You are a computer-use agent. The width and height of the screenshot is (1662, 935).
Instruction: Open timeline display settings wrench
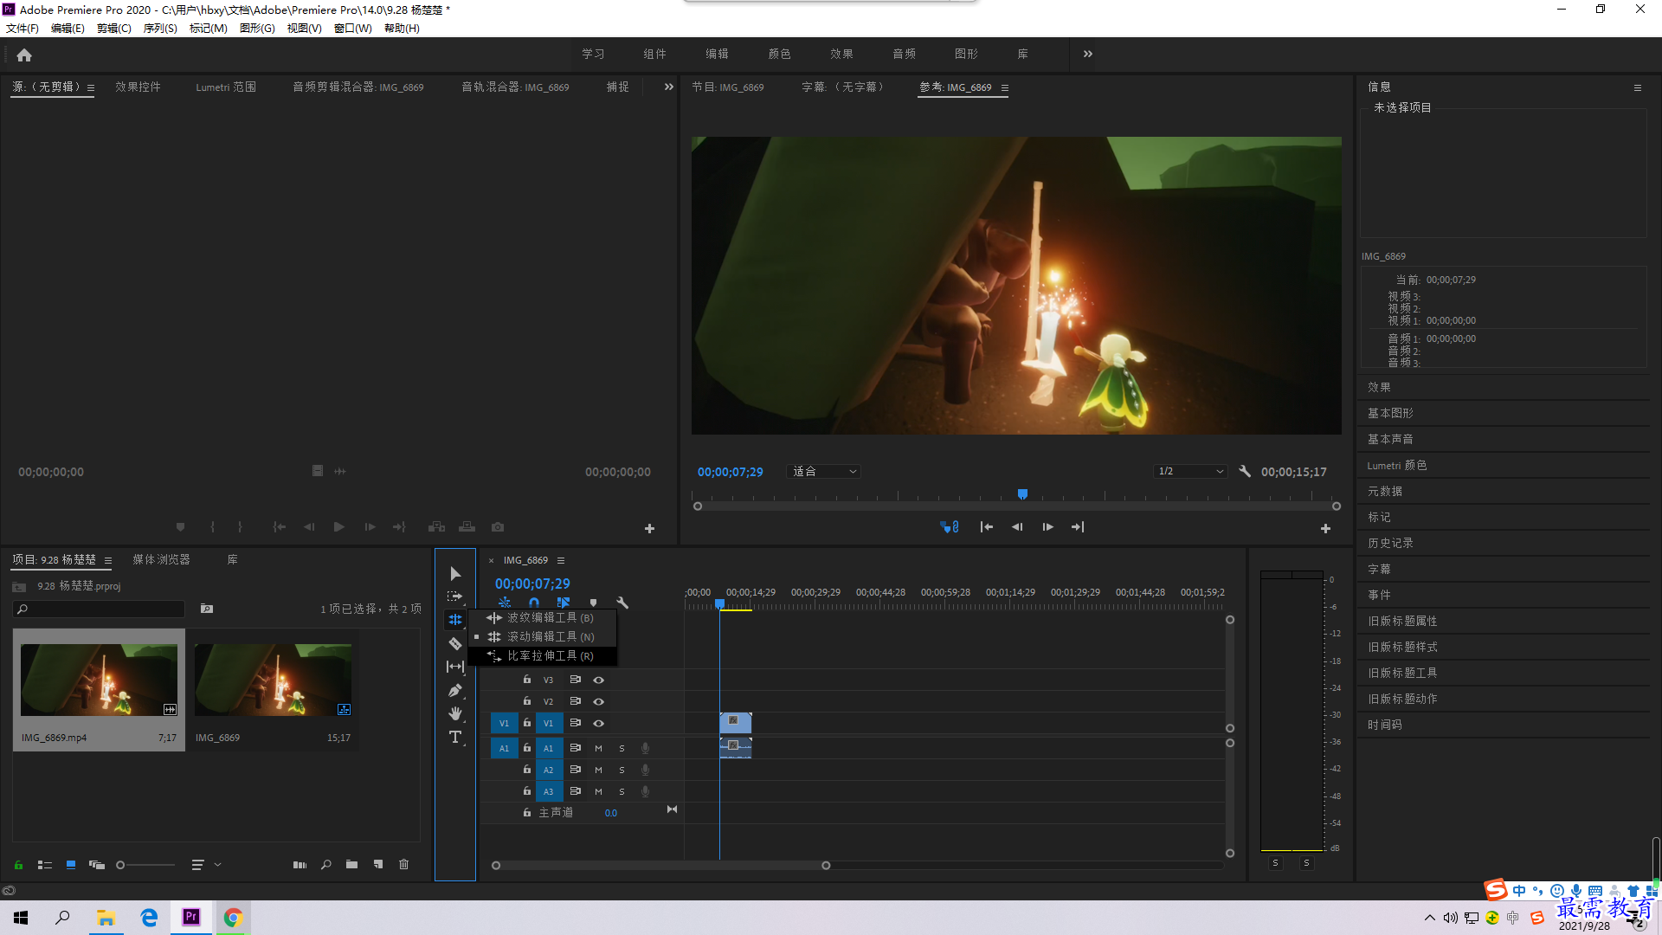pyautogui.click(x=622, y=603)
